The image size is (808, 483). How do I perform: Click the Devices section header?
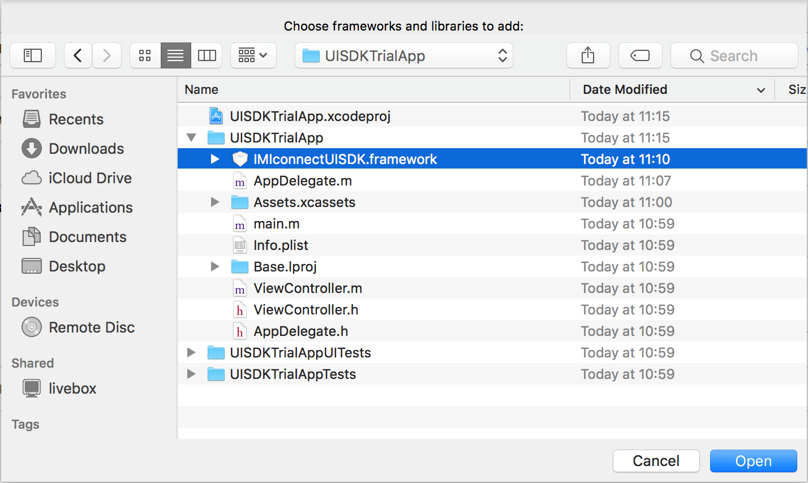click(x=35, y=302)
